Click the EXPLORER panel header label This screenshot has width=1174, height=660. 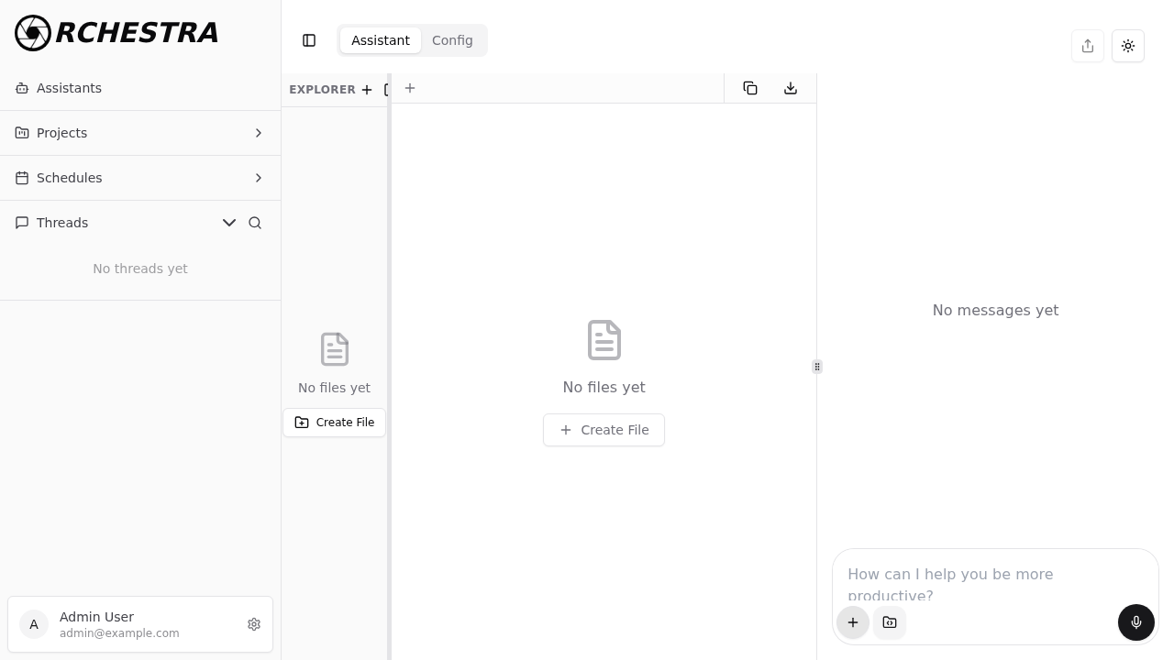tap(322, 90)
